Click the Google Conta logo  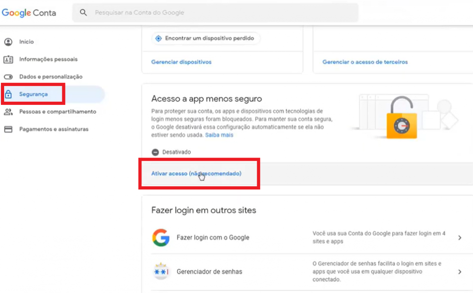(x=29, y=12)
